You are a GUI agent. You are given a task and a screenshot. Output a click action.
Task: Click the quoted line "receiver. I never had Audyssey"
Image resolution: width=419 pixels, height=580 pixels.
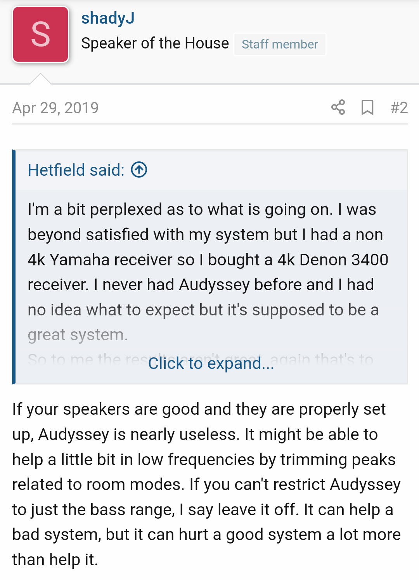coord(201,285)
